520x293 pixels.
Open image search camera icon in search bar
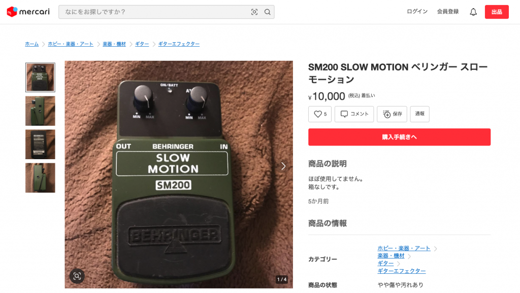[x=254, y=12]
